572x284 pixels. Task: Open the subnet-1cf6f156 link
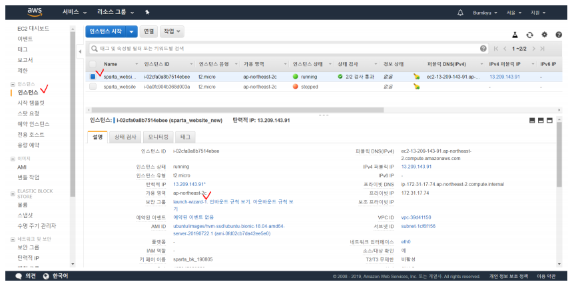tap(418, 226)
